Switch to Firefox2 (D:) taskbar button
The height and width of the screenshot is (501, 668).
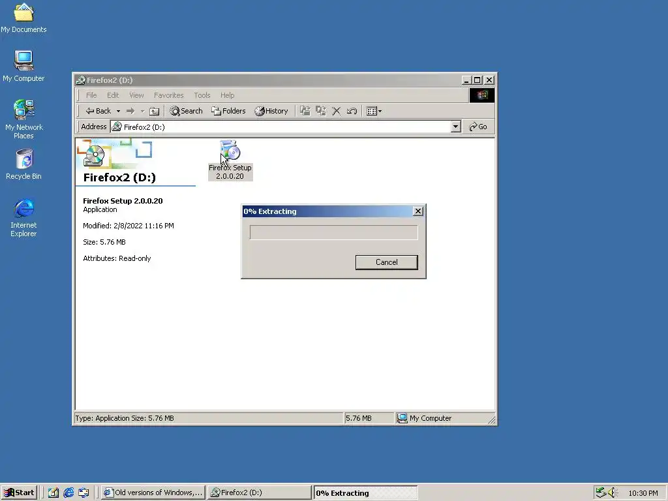click(259, 493)
